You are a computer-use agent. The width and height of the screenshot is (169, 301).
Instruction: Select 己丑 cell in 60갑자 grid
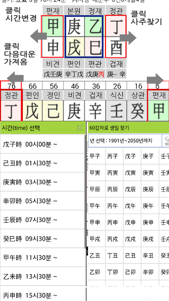tap(132, 255)
